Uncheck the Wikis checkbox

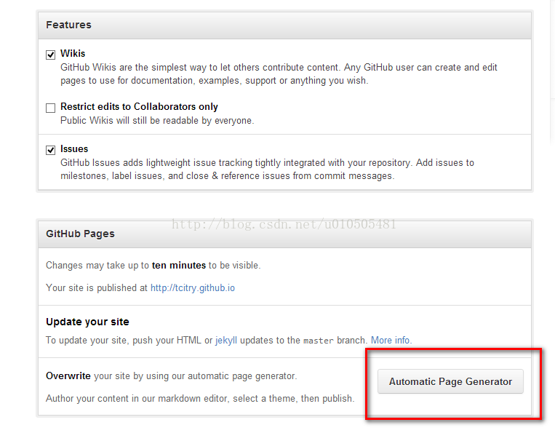coord(51,55)
